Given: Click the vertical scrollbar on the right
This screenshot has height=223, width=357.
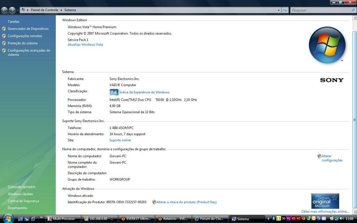Looking at the screenshot, I should pos(355,120).
